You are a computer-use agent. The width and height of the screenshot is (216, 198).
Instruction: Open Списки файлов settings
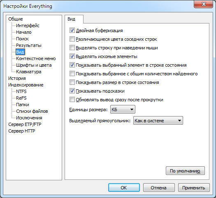coord(32,111)
